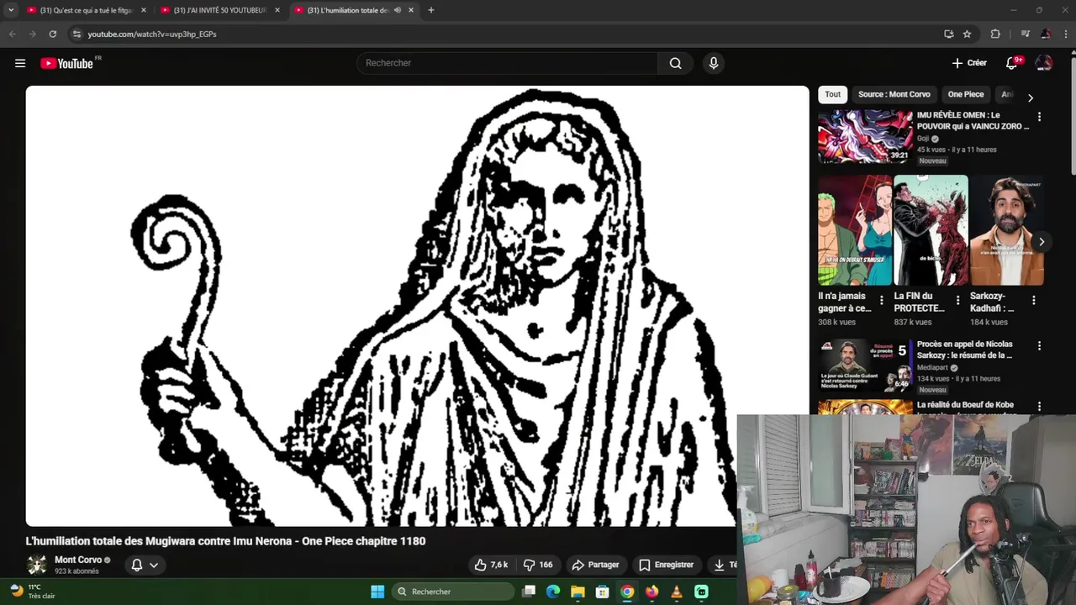Show next shorts with the arrow
The image size is (1076, 605).
[x=1042, y=242]
